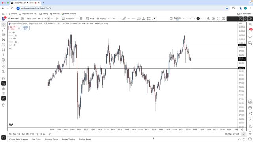Image resolution: width=253 pixels, height=142 pixels.
Task: Open the calendar icon in right sidebar
Action: (x=250, y=108)
